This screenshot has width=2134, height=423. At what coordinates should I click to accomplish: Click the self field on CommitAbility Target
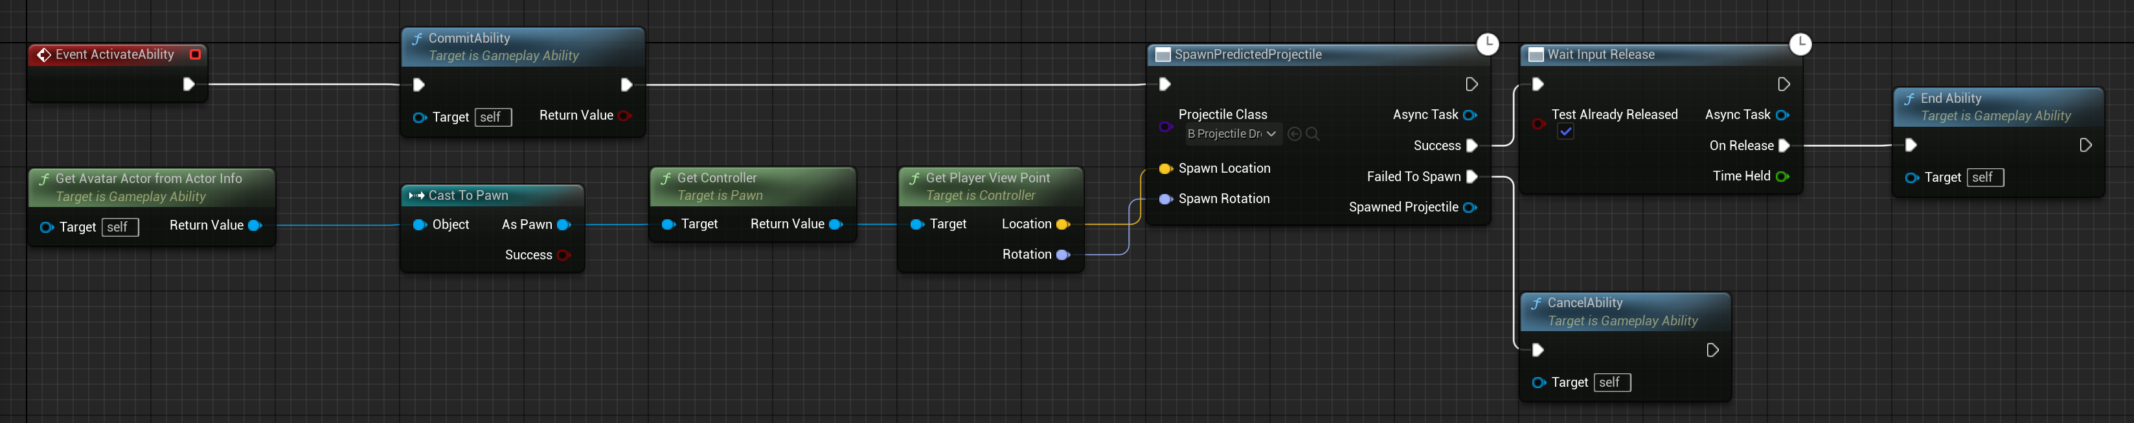pos(494,118)
